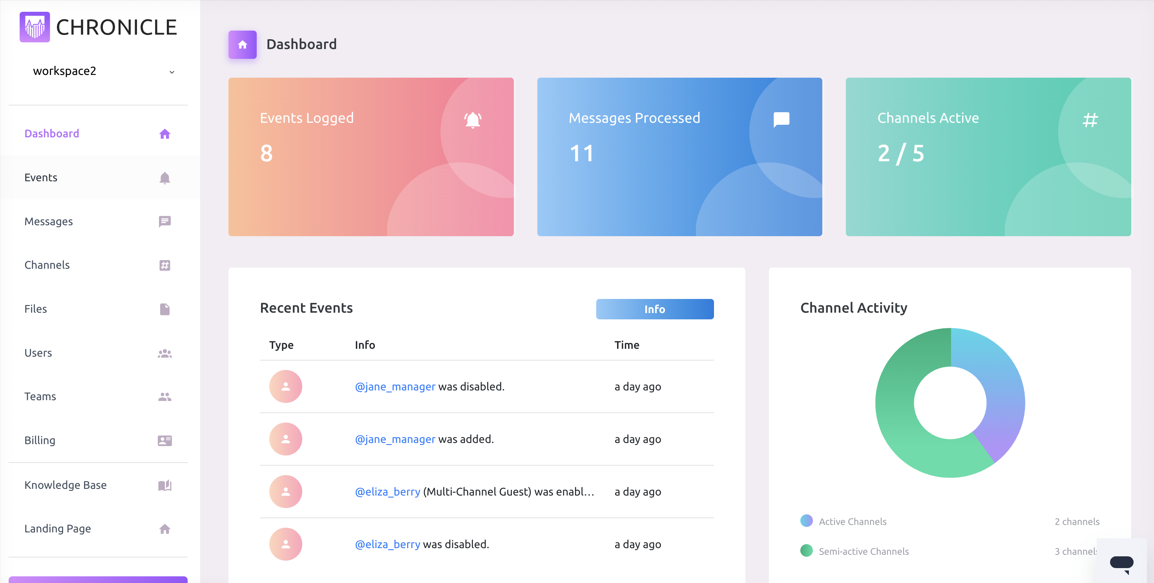Click the Files document icon in sidebar
This screenshot has width=1154, height=583.
(x=164, y=309)
